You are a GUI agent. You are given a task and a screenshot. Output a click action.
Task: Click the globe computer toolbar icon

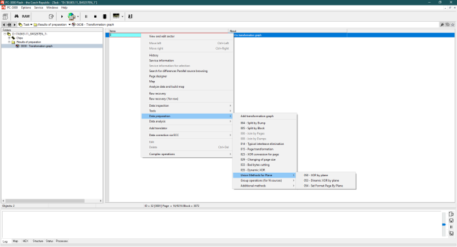click(x=72, y=16)
